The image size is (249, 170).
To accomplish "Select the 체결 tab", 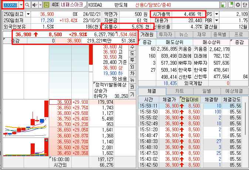I will [152, 91].
